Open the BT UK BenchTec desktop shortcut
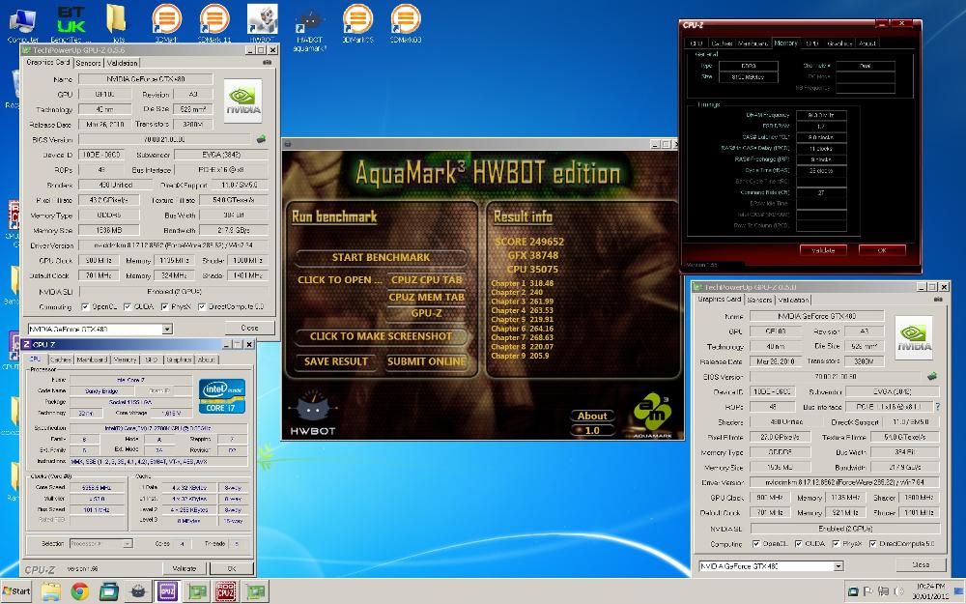This screenshot has width=966, height=604. point(71,23)
